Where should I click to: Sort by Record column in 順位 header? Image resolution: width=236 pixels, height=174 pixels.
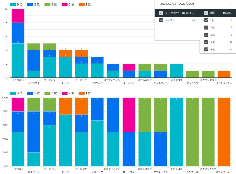coord(227,13)
